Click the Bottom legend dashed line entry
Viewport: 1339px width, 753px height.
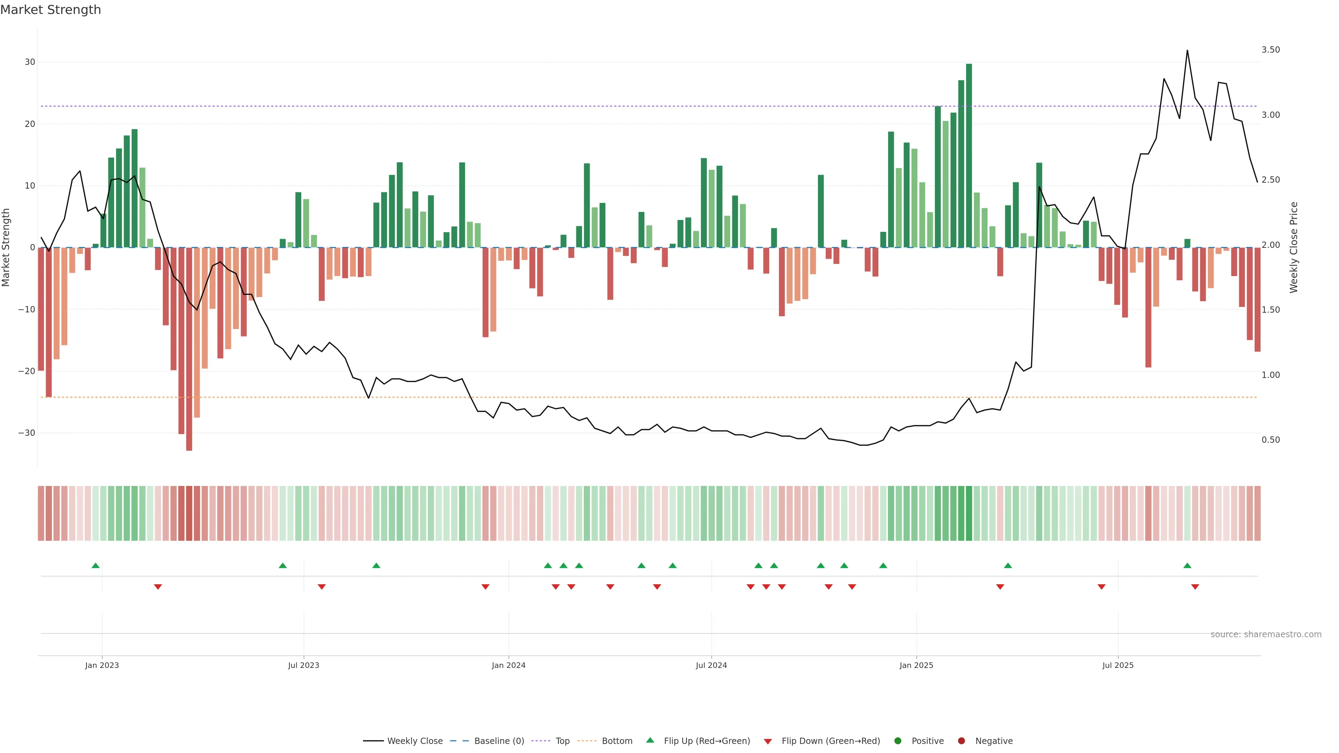click(x=587, y=741)
